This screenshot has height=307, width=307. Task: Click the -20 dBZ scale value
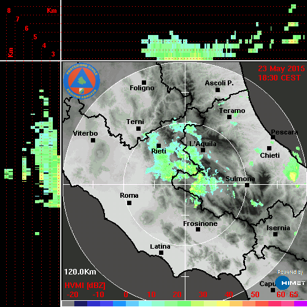(x=72, y=295)
